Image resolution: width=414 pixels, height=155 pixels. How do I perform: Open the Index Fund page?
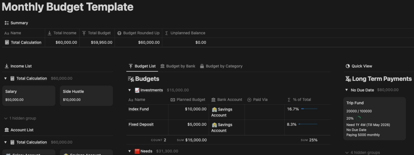point(138,109)
